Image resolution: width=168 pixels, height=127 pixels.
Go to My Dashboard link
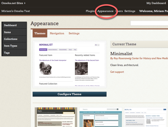tap(156, 3)
